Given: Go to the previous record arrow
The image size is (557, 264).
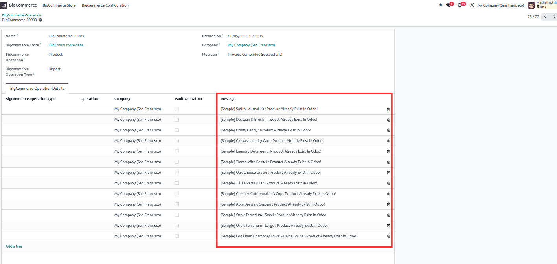Looking at the screenshot, I should pyautogui.click(x=545, y=17).
